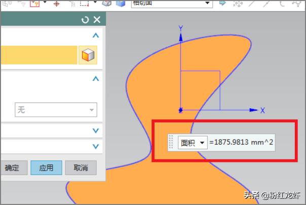
Task: Close the measurement dialog with X
Action: tap(97, 20)
